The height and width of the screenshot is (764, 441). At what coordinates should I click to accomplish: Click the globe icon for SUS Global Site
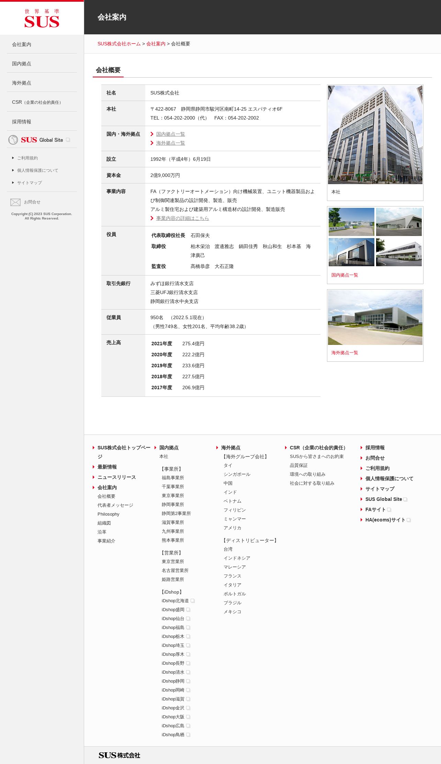click(13, 140)
